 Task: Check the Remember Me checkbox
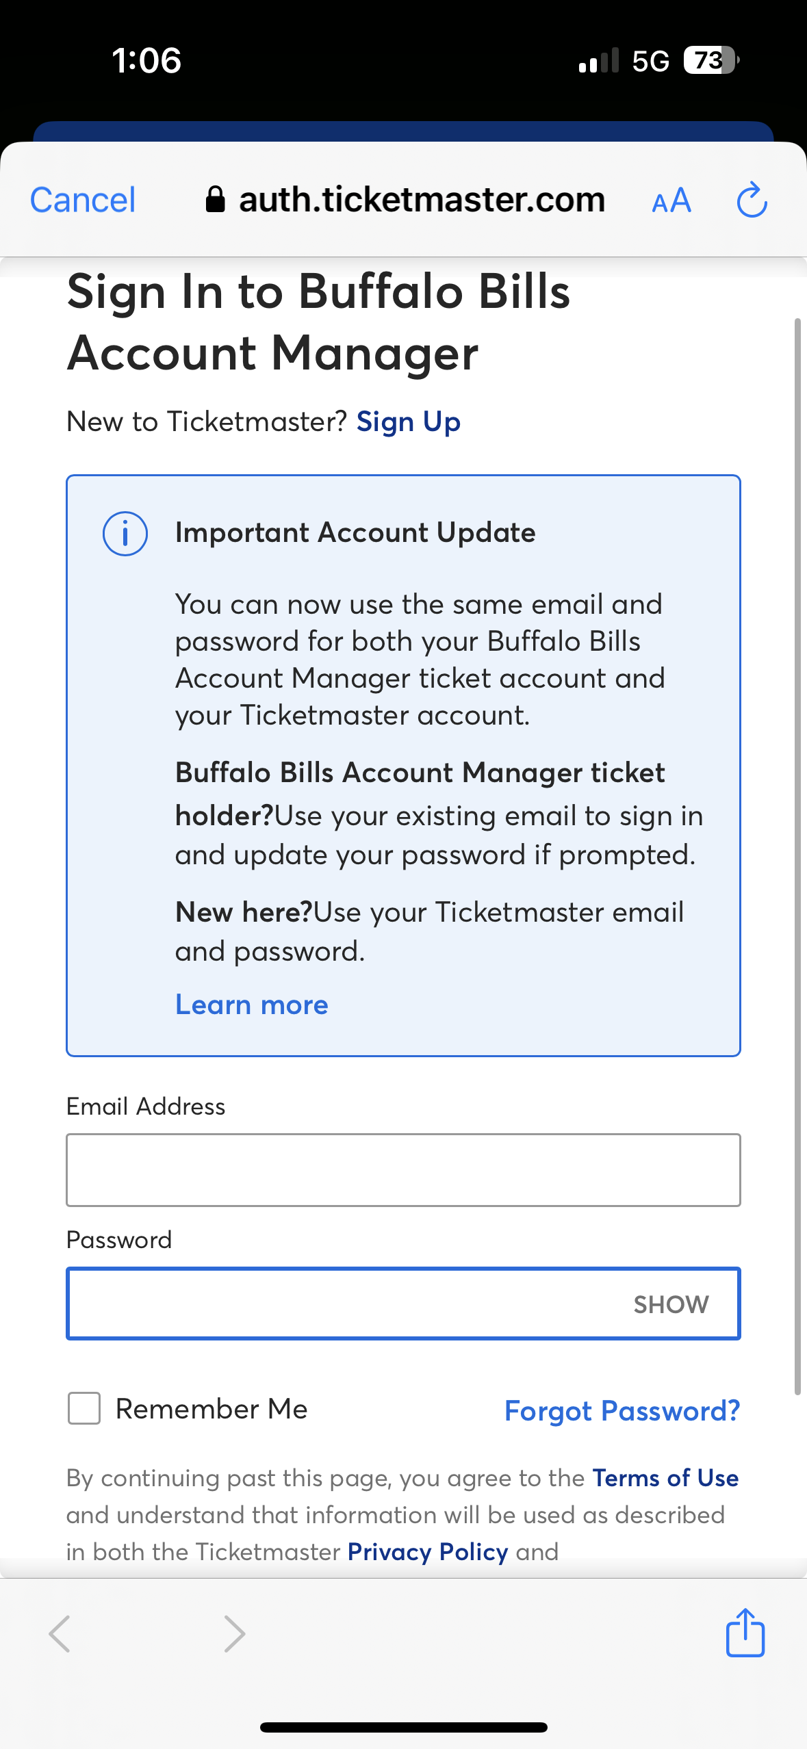[x=84, y=1408]
